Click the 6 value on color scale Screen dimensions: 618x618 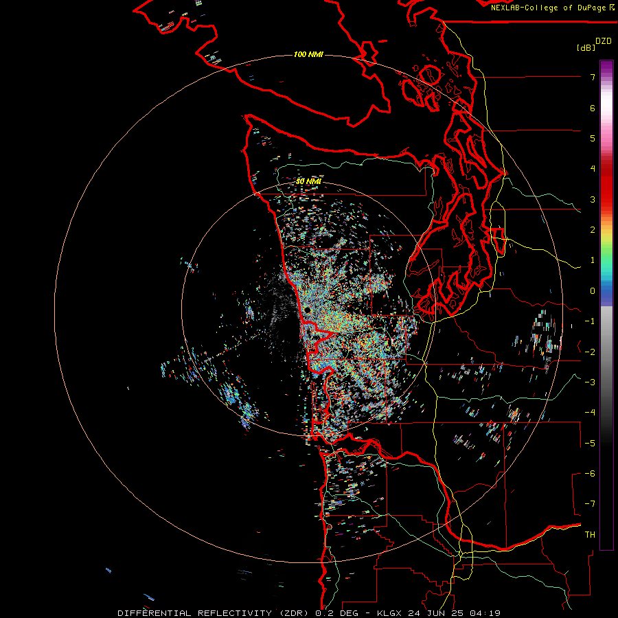(593, 108)
